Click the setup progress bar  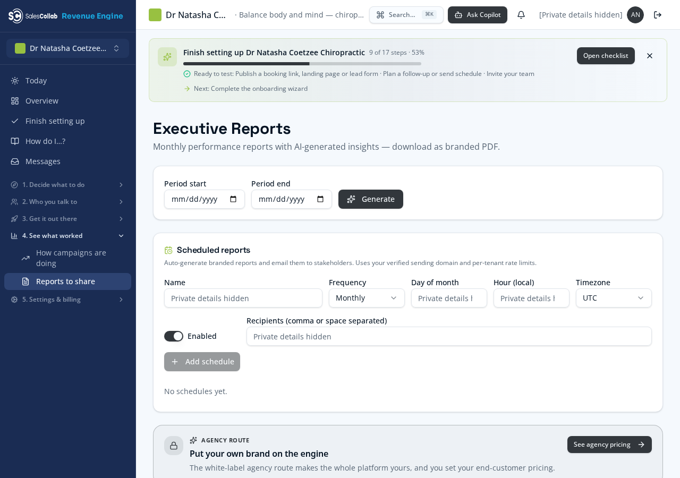pos(302,64)
